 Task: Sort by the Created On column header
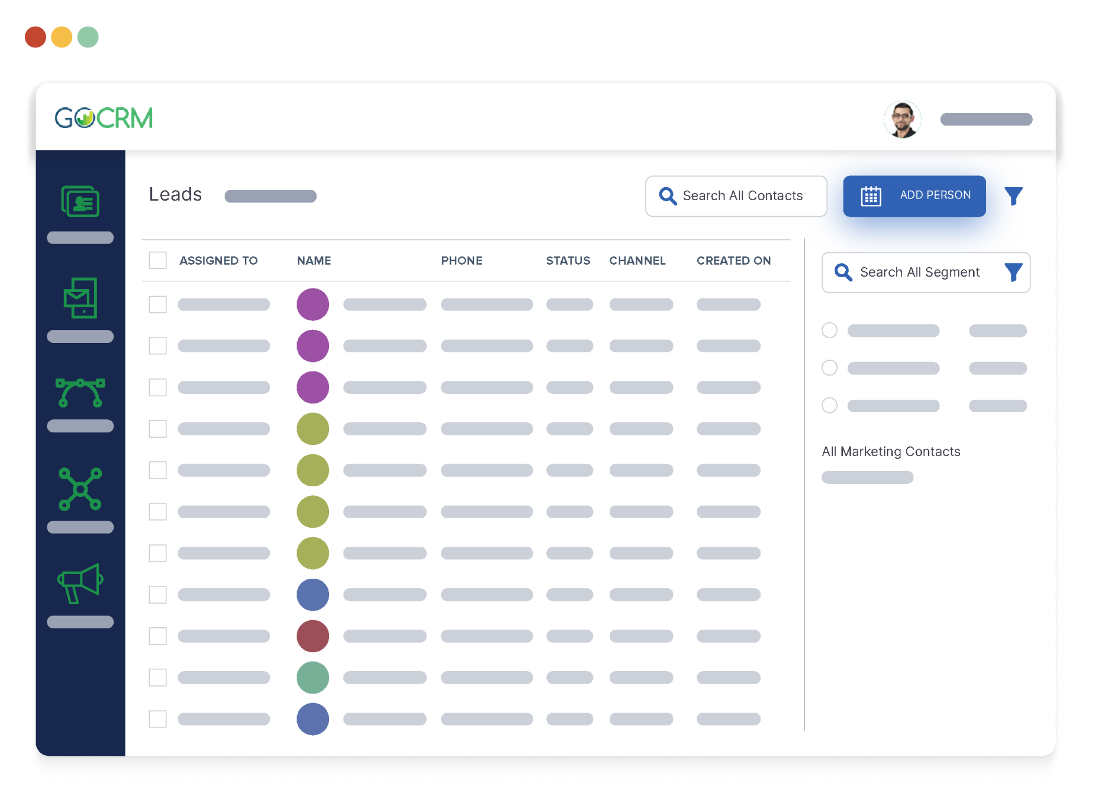pos(733,261)
